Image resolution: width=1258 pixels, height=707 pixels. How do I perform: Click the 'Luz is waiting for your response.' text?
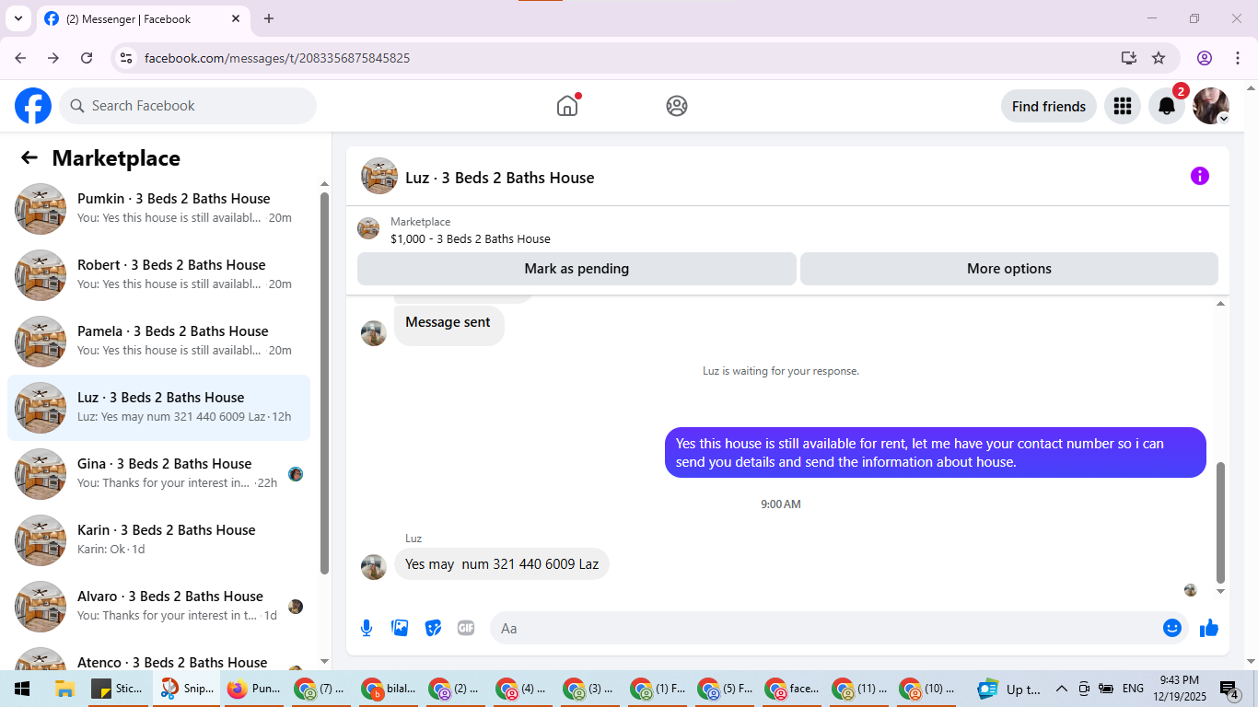[781, 371]
